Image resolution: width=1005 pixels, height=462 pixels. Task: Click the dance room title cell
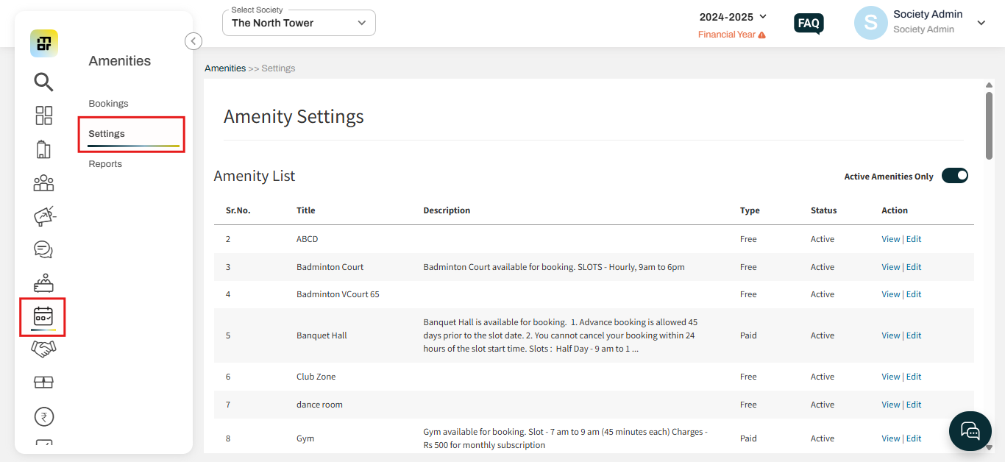pos(319,405)
